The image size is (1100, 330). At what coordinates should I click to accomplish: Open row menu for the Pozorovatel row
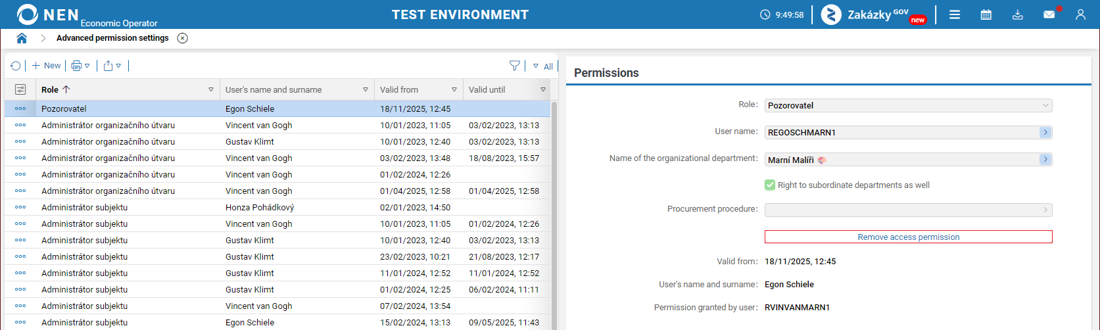tap(20, 108)
